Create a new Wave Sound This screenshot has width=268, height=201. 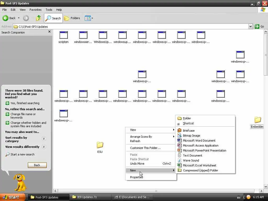[x=205, y=160]
